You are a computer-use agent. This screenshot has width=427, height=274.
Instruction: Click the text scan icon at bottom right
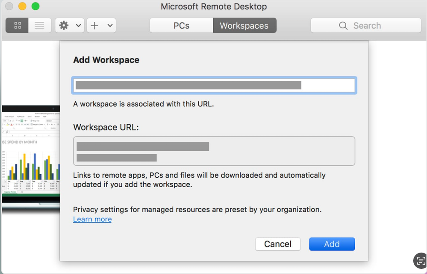pos(420,261)
